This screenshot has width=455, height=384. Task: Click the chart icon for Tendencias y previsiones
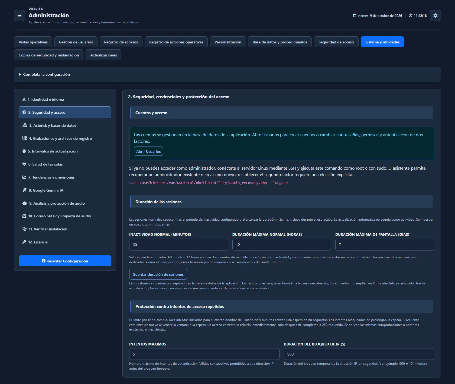click(24, 177)
